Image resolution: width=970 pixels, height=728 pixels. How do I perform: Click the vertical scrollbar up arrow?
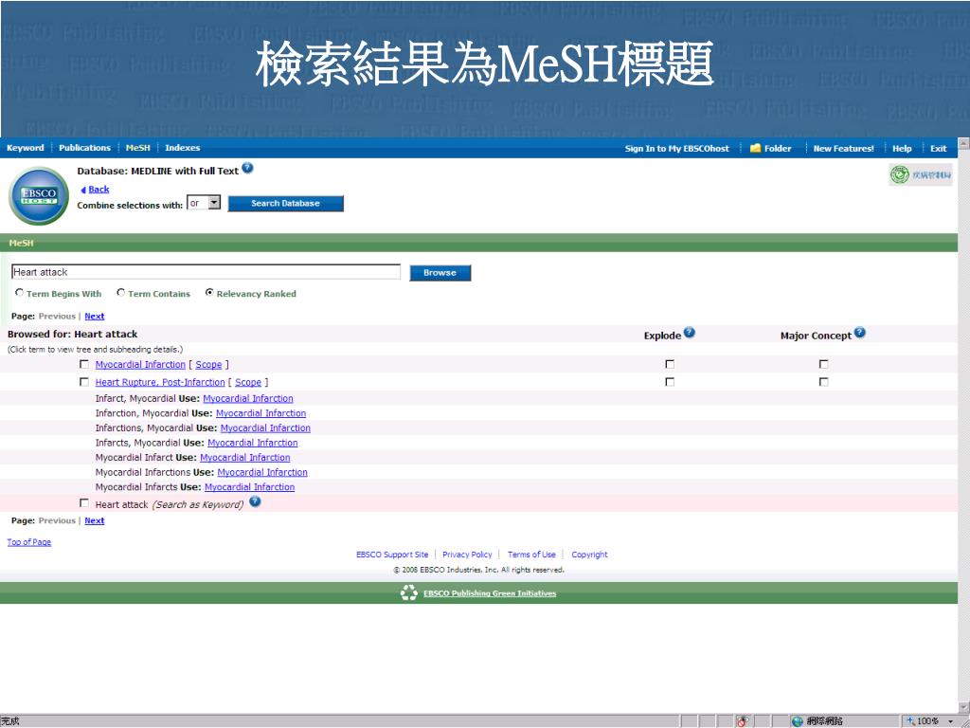pos(963,145)
